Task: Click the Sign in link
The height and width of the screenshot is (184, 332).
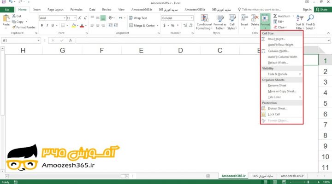Action: (307, 10)
